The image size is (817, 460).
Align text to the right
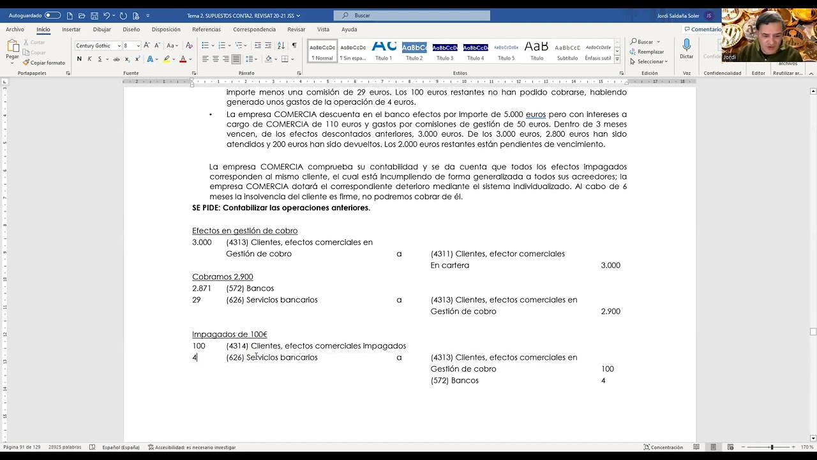coord(226,59)
